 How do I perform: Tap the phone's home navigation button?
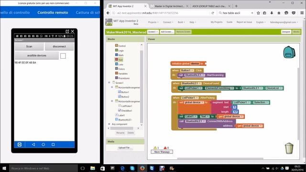(x=44, y=144)
